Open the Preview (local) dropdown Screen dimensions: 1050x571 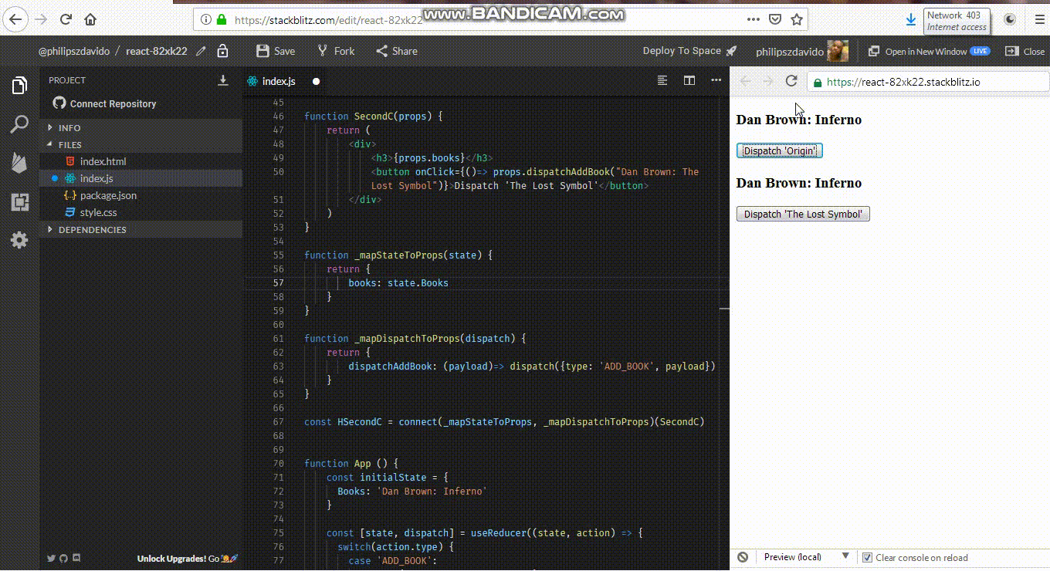(805, 557)
